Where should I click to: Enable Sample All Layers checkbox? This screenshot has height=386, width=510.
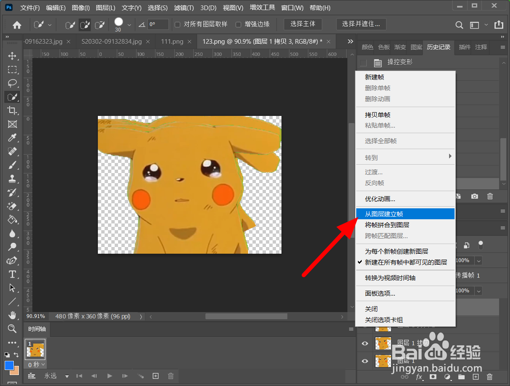pos(177,24)
